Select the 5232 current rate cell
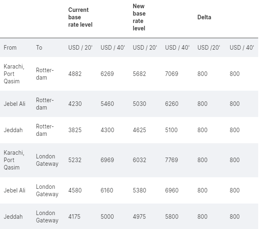This screenshot has width=259, height=229. [75, 160]
